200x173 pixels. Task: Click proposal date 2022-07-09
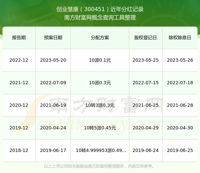[x=53, y=83]
